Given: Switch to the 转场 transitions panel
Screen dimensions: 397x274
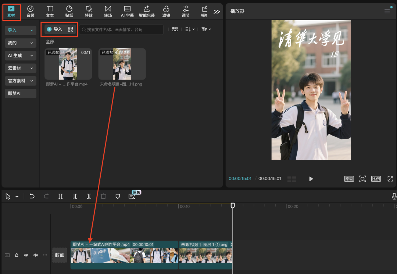Looking at the screenshot, I should (108, 11).
